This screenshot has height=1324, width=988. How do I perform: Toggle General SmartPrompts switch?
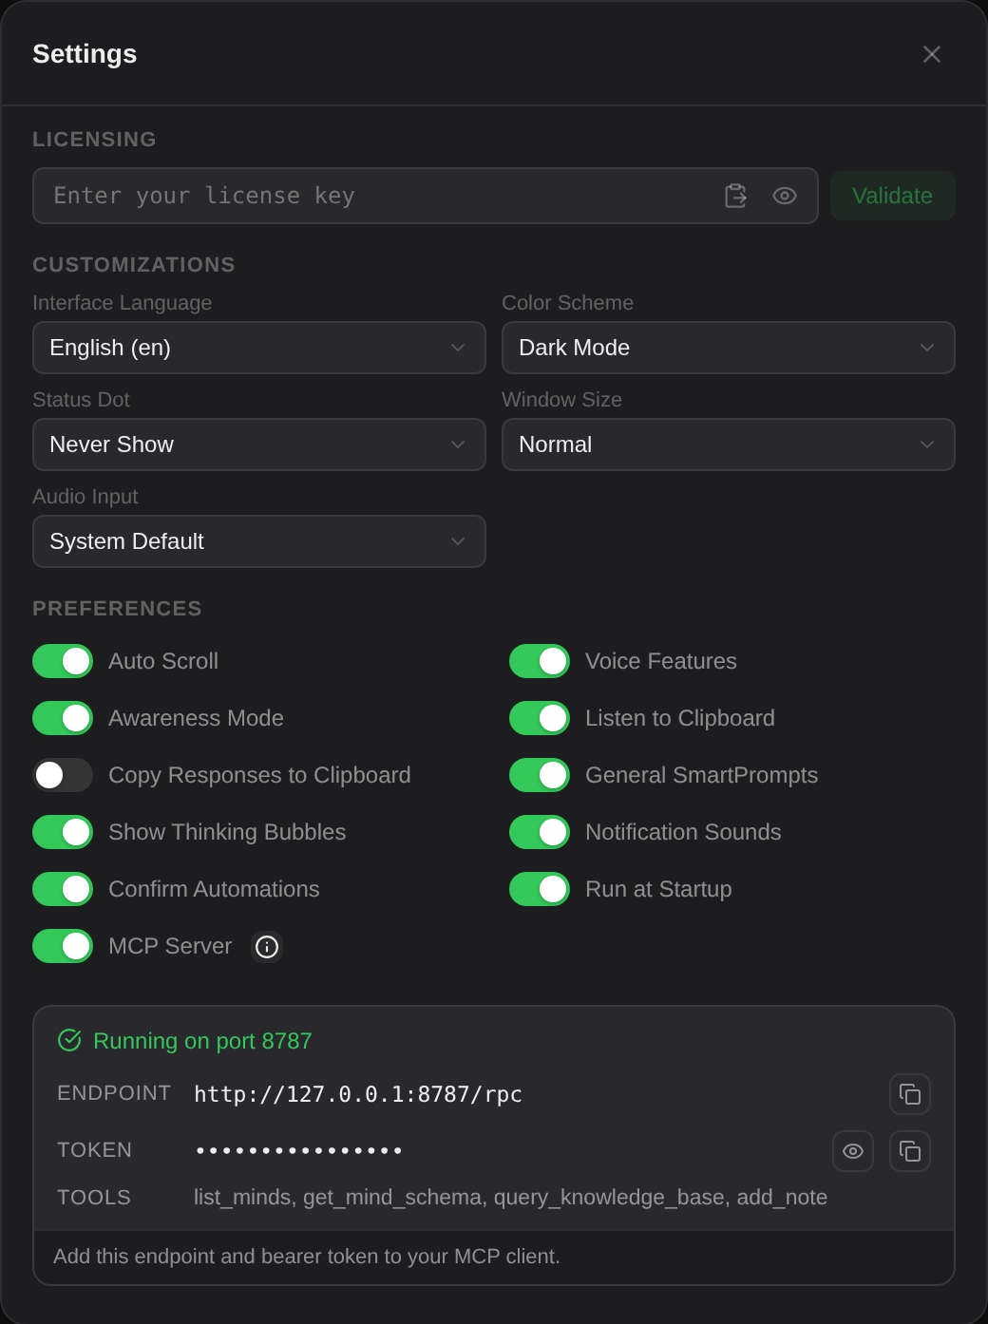pyautogui.click(x=540, y=775)
